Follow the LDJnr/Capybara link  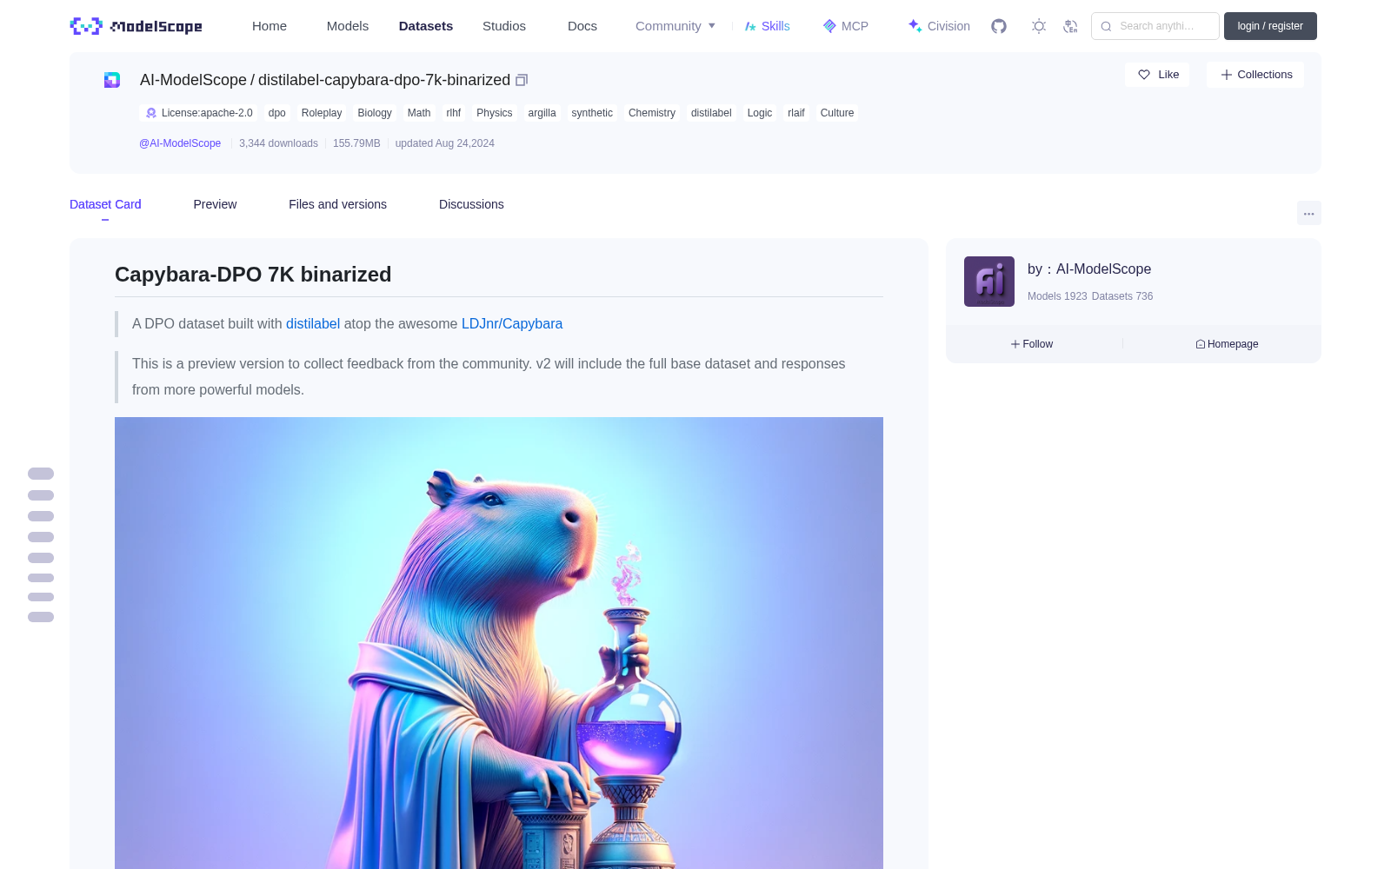(x=512, y=324)
